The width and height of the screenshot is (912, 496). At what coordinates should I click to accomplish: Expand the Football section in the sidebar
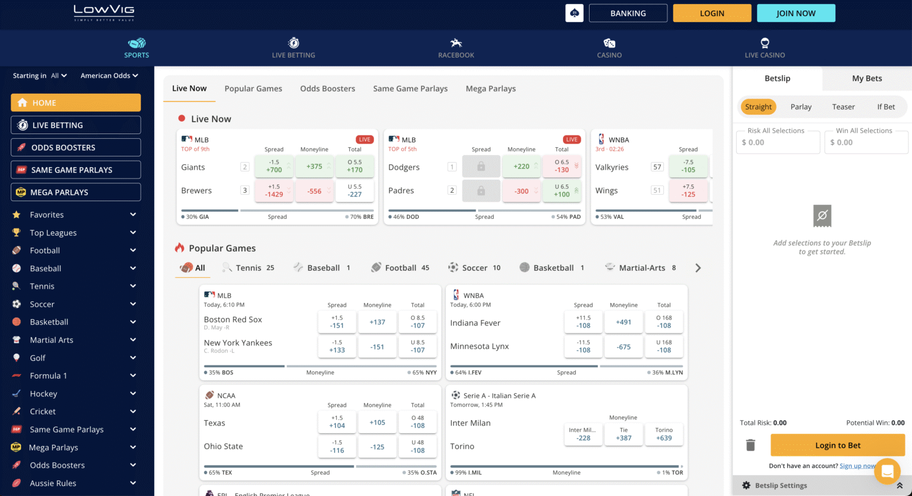(75, 250)
